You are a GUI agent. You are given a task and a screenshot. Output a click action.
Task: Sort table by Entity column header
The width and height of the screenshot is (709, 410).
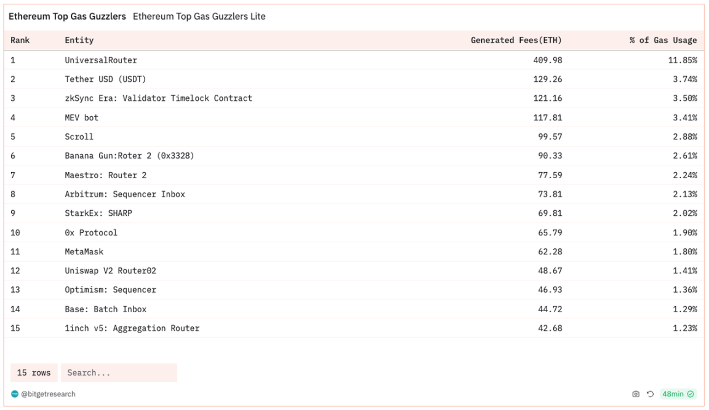tap(79, 41)
